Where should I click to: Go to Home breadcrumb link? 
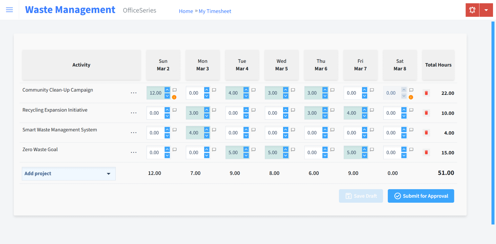tap(186, 11)
